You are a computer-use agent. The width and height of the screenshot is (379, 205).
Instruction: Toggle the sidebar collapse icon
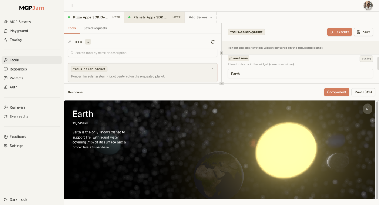pos(73,6)
